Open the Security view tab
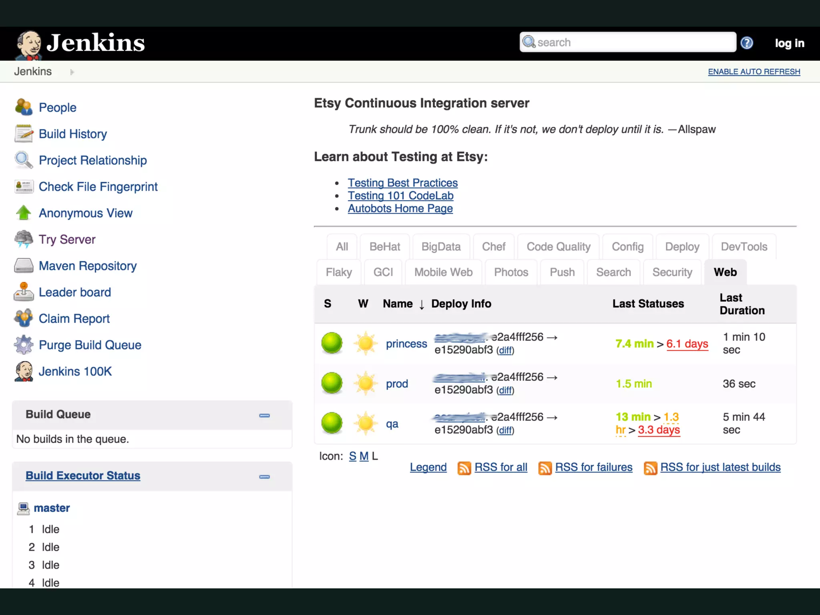 click(x=672, y=272)
